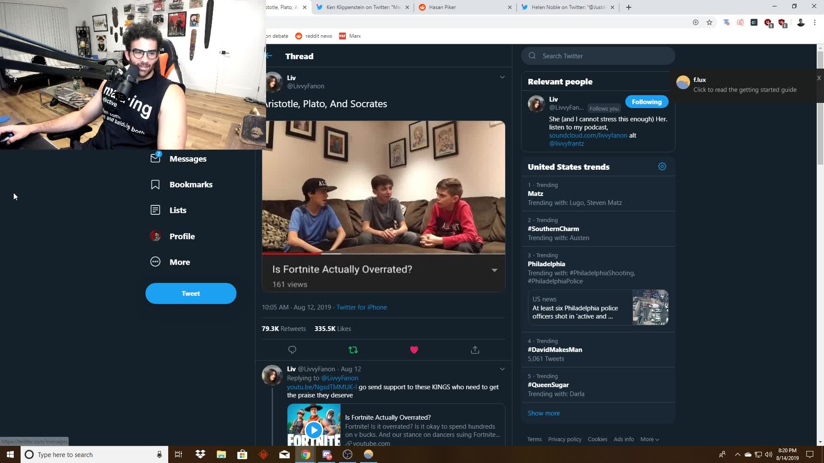Expand the video title dropdown arrow

pos(494,270)
